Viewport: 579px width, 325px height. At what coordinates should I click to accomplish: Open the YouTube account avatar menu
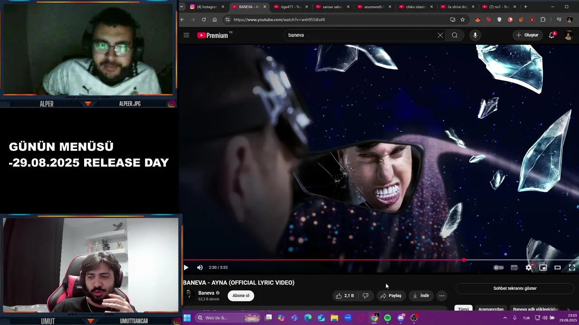(x=569, y=35)
